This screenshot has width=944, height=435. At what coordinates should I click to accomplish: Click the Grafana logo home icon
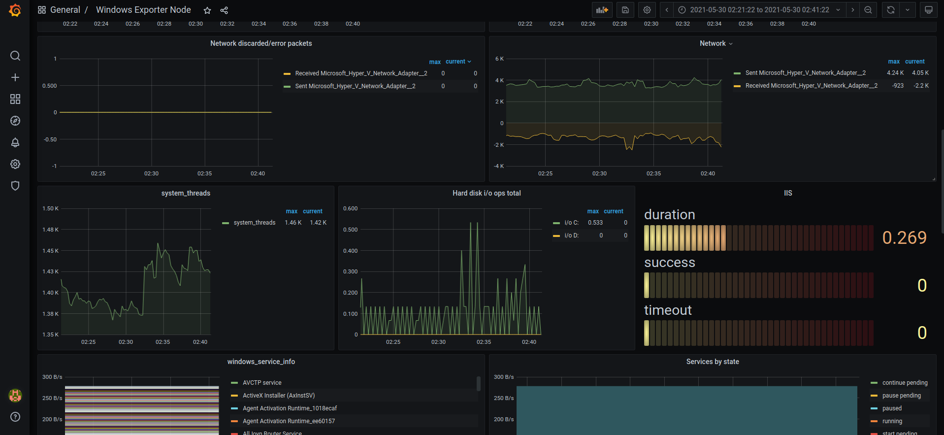point(15,10)
